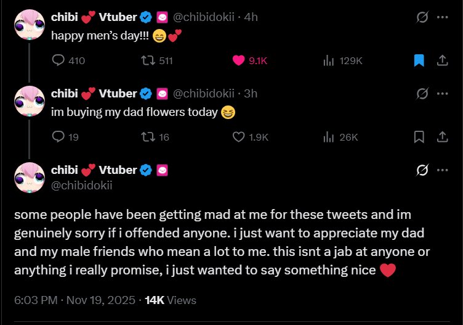
Task: Unlike the tweet with 9.1K likes
Action: click(239, 60)
